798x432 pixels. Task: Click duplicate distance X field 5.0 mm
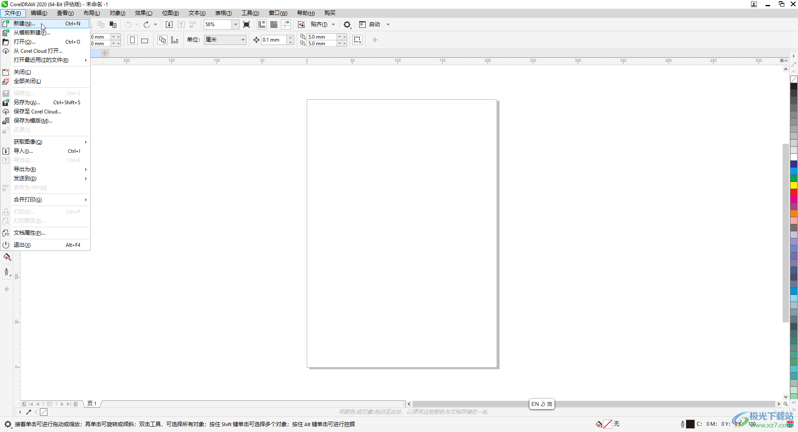[322, 37]
